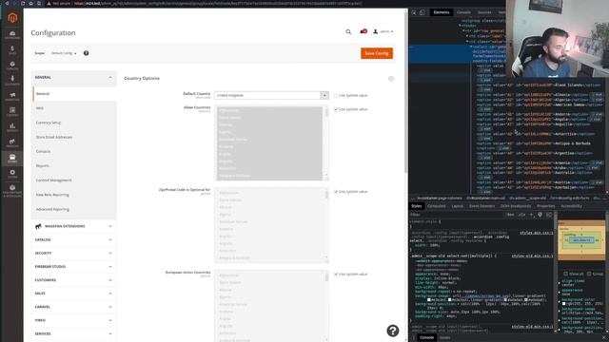The image size is (609, 342).
Task: Toggle Use system value for European Union Countries
Action: [x=336, y=275]
